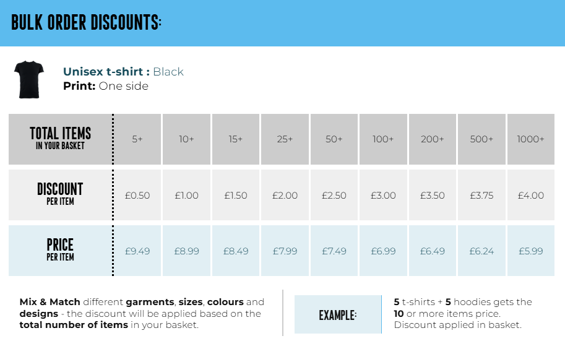The width and height of the screenshot is (565, 341).
Task: Select the £7.49 price cell
Action: click(334, 251)
